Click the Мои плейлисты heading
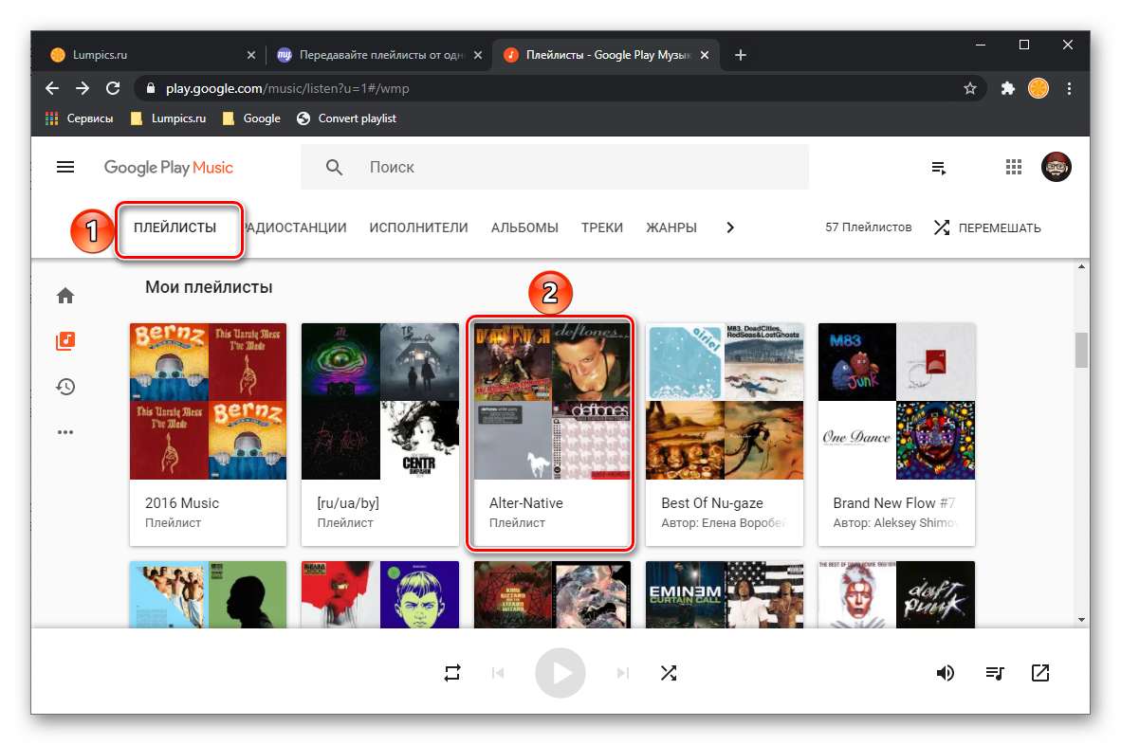The height and width of the screenshot is (745, 1121). click(x=209, y=287)
